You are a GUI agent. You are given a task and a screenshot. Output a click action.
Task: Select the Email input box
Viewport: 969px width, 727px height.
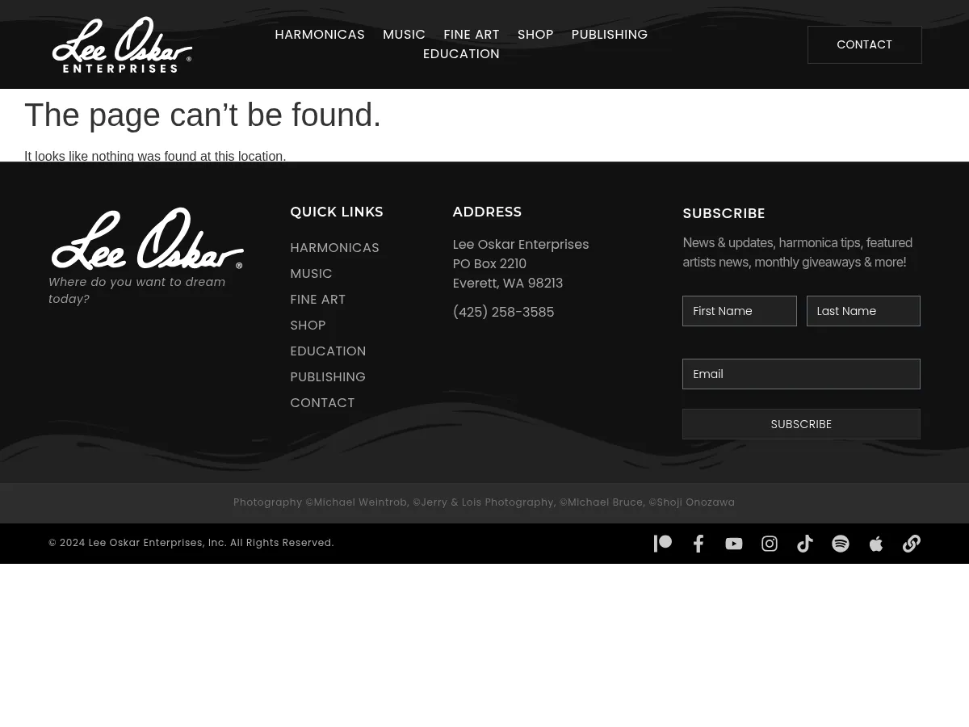pyautogui.click(x=801, y=374)
